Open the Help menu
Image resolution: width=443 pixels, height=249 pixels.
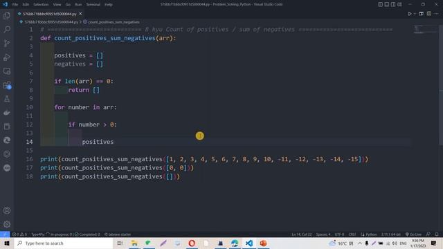coord(109,5)
